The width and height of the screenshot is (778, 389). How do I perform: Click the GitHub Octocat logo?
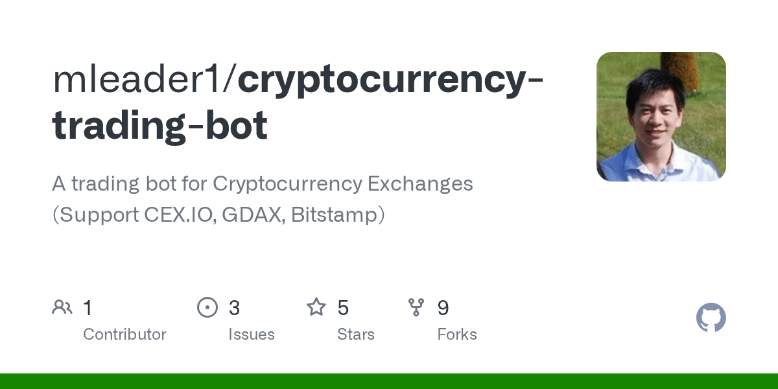711,318
